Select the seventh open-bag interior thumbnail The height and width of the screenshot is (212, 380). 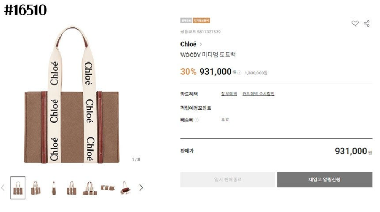126,188
